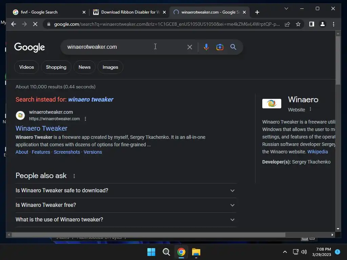Open the Features sitelink

pyautogui.click(x=41, y=152)
